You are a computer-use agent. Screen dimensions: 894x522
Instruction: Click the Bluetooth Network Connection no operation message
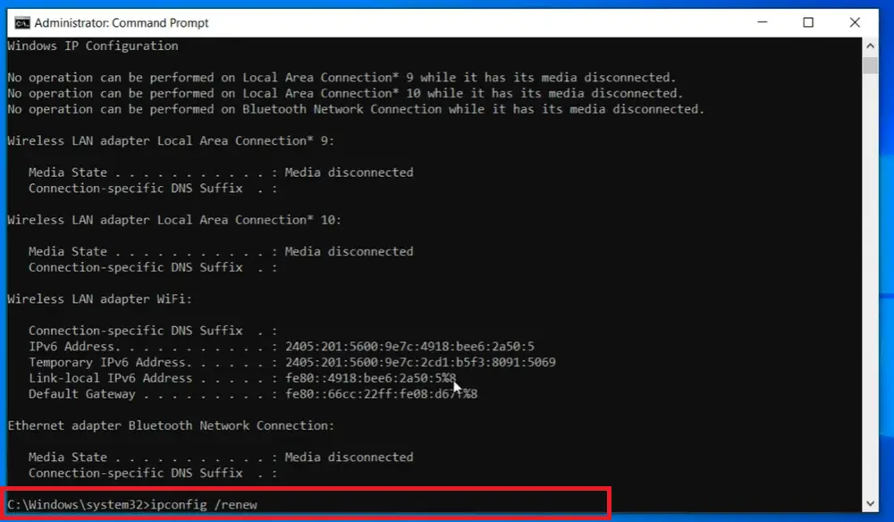356,109
